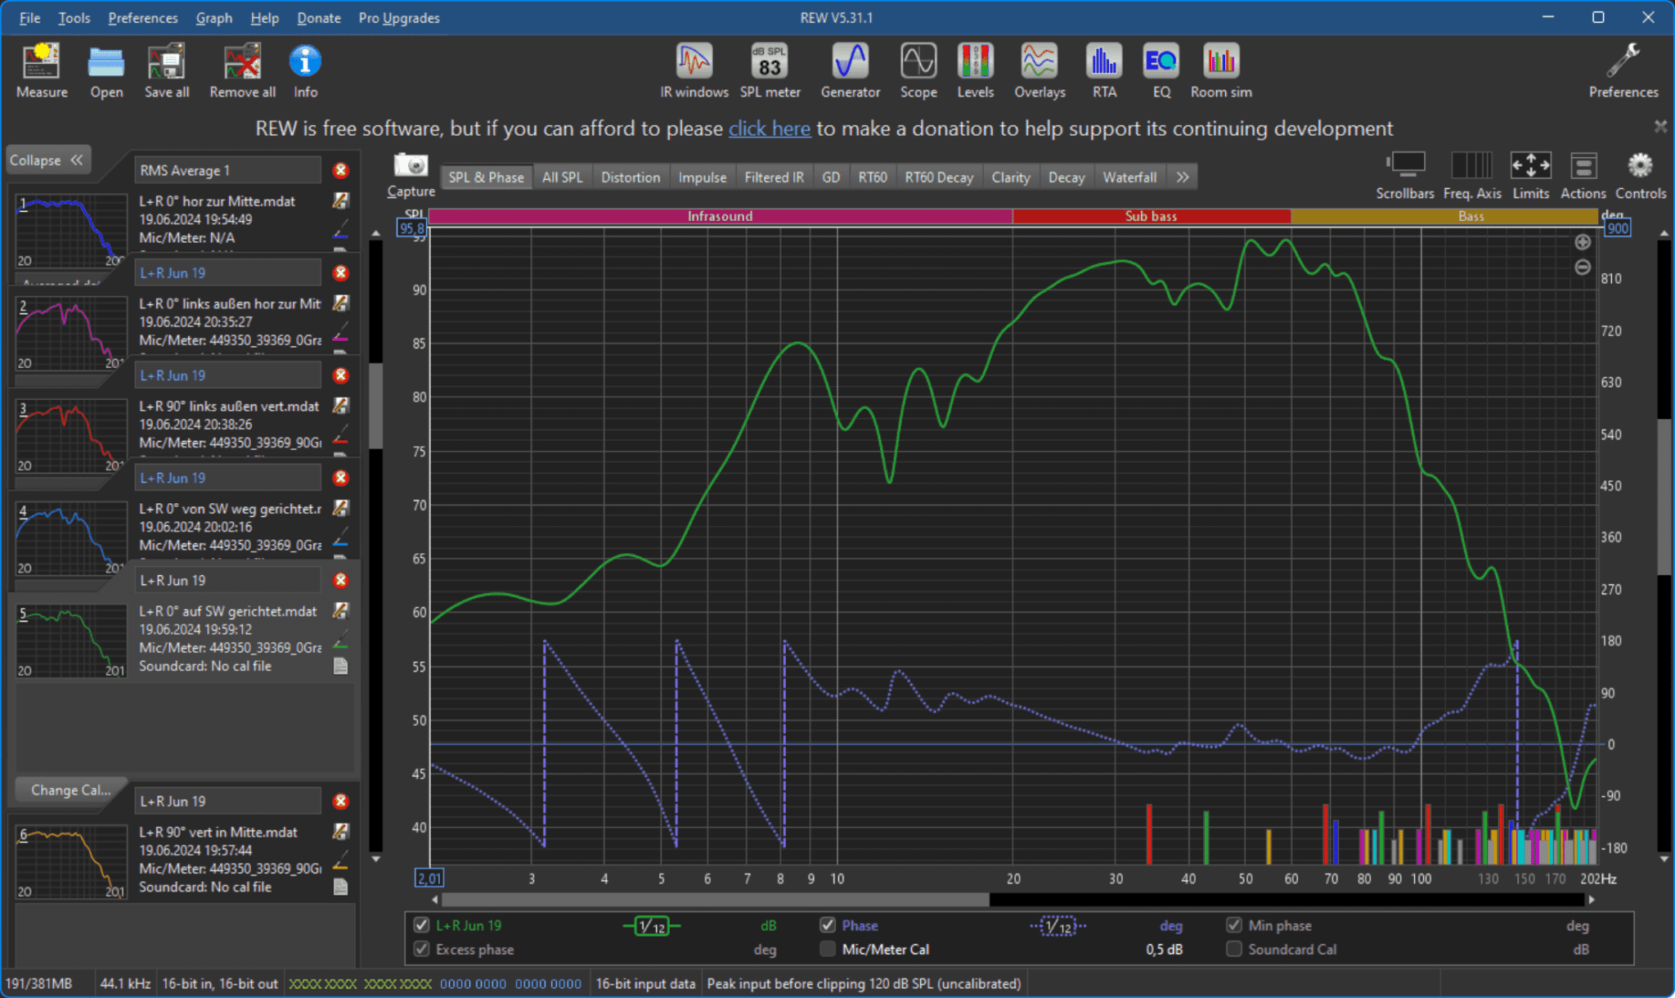Zoom out with the minus magnifier
Viewport: 1675px width, 998px height.
[x=1583, y=267]
